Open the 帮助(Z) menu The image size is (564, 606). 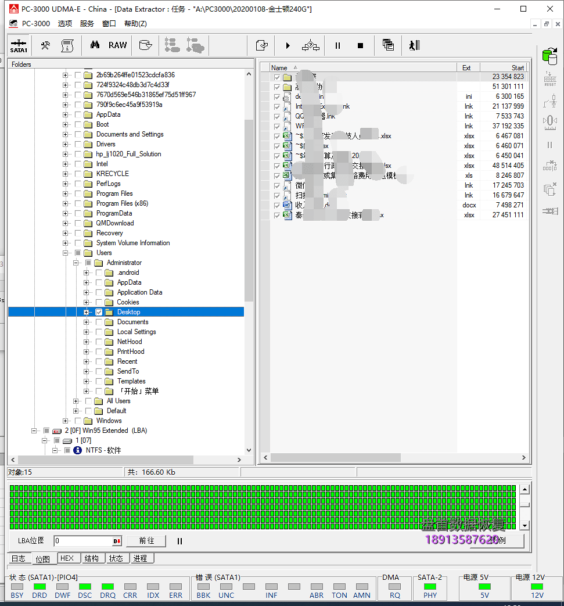click(135, 24)
